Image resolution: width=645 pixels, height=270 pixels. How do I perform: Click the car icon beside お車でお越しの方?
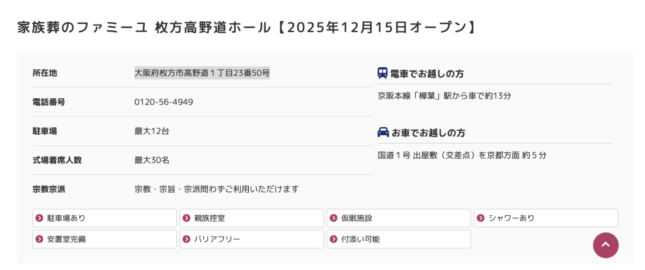tap(383, 132)
